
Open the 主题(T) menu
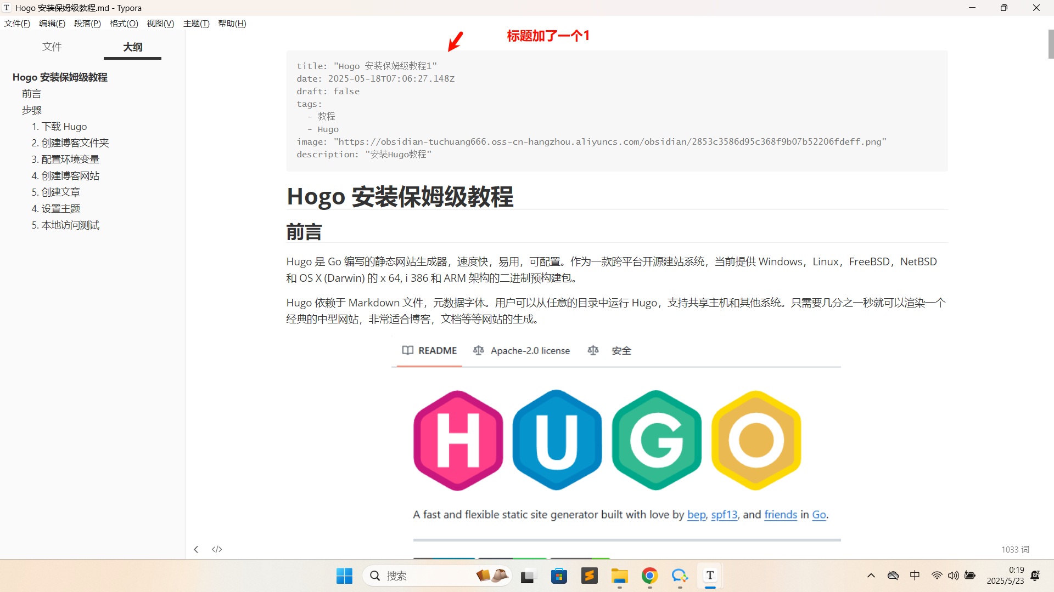click(196, 24)
